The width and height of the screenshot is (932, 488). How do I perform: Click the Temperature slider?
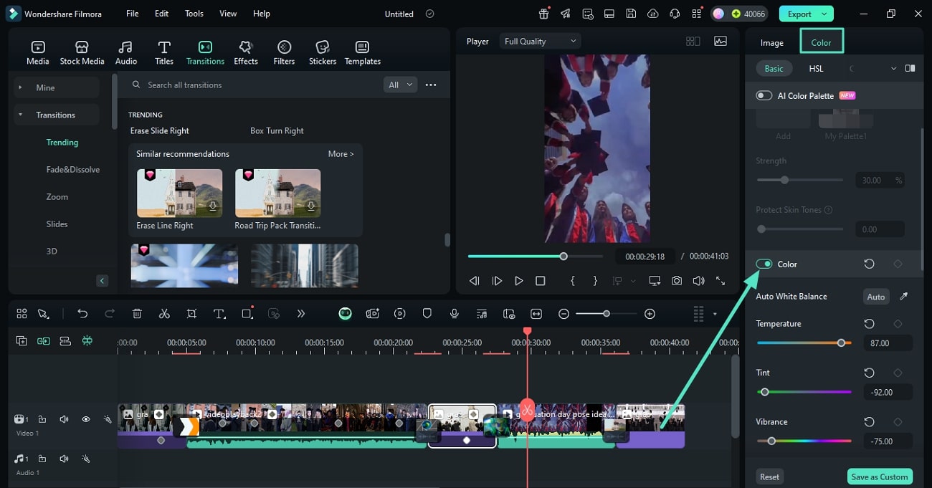(804, 343)
